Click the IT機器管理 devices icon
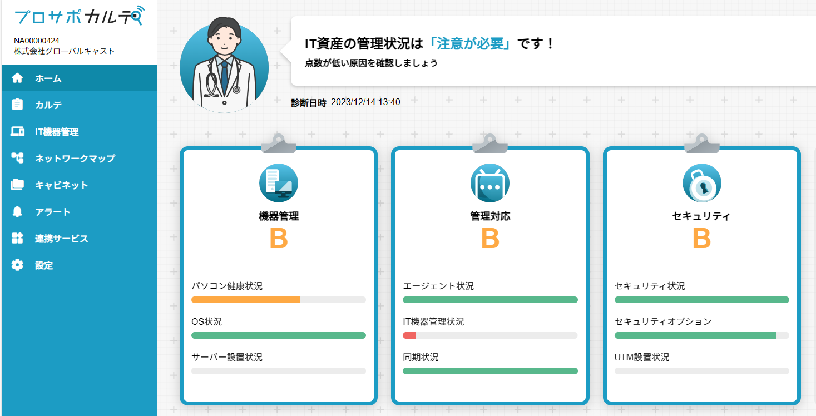Screen dimensions: 816x416 (x=17, y=132)
